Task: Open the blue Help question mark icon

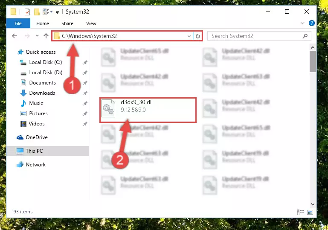Action: 311,23
